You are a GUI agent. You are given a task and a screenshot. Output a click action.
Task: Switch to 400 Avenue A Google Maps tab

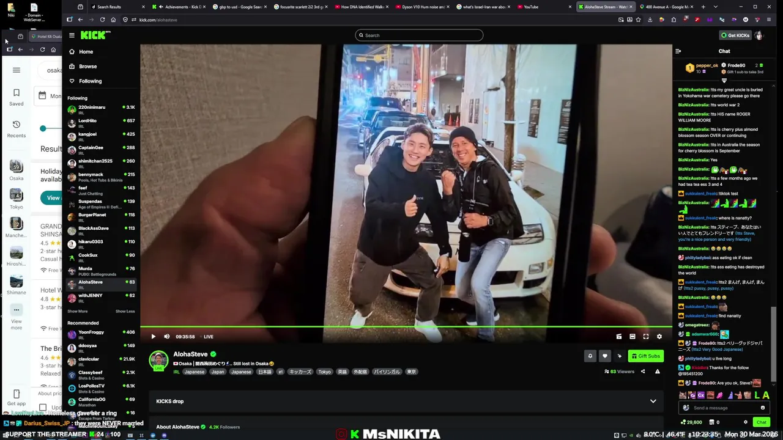(x=666, y=7)
